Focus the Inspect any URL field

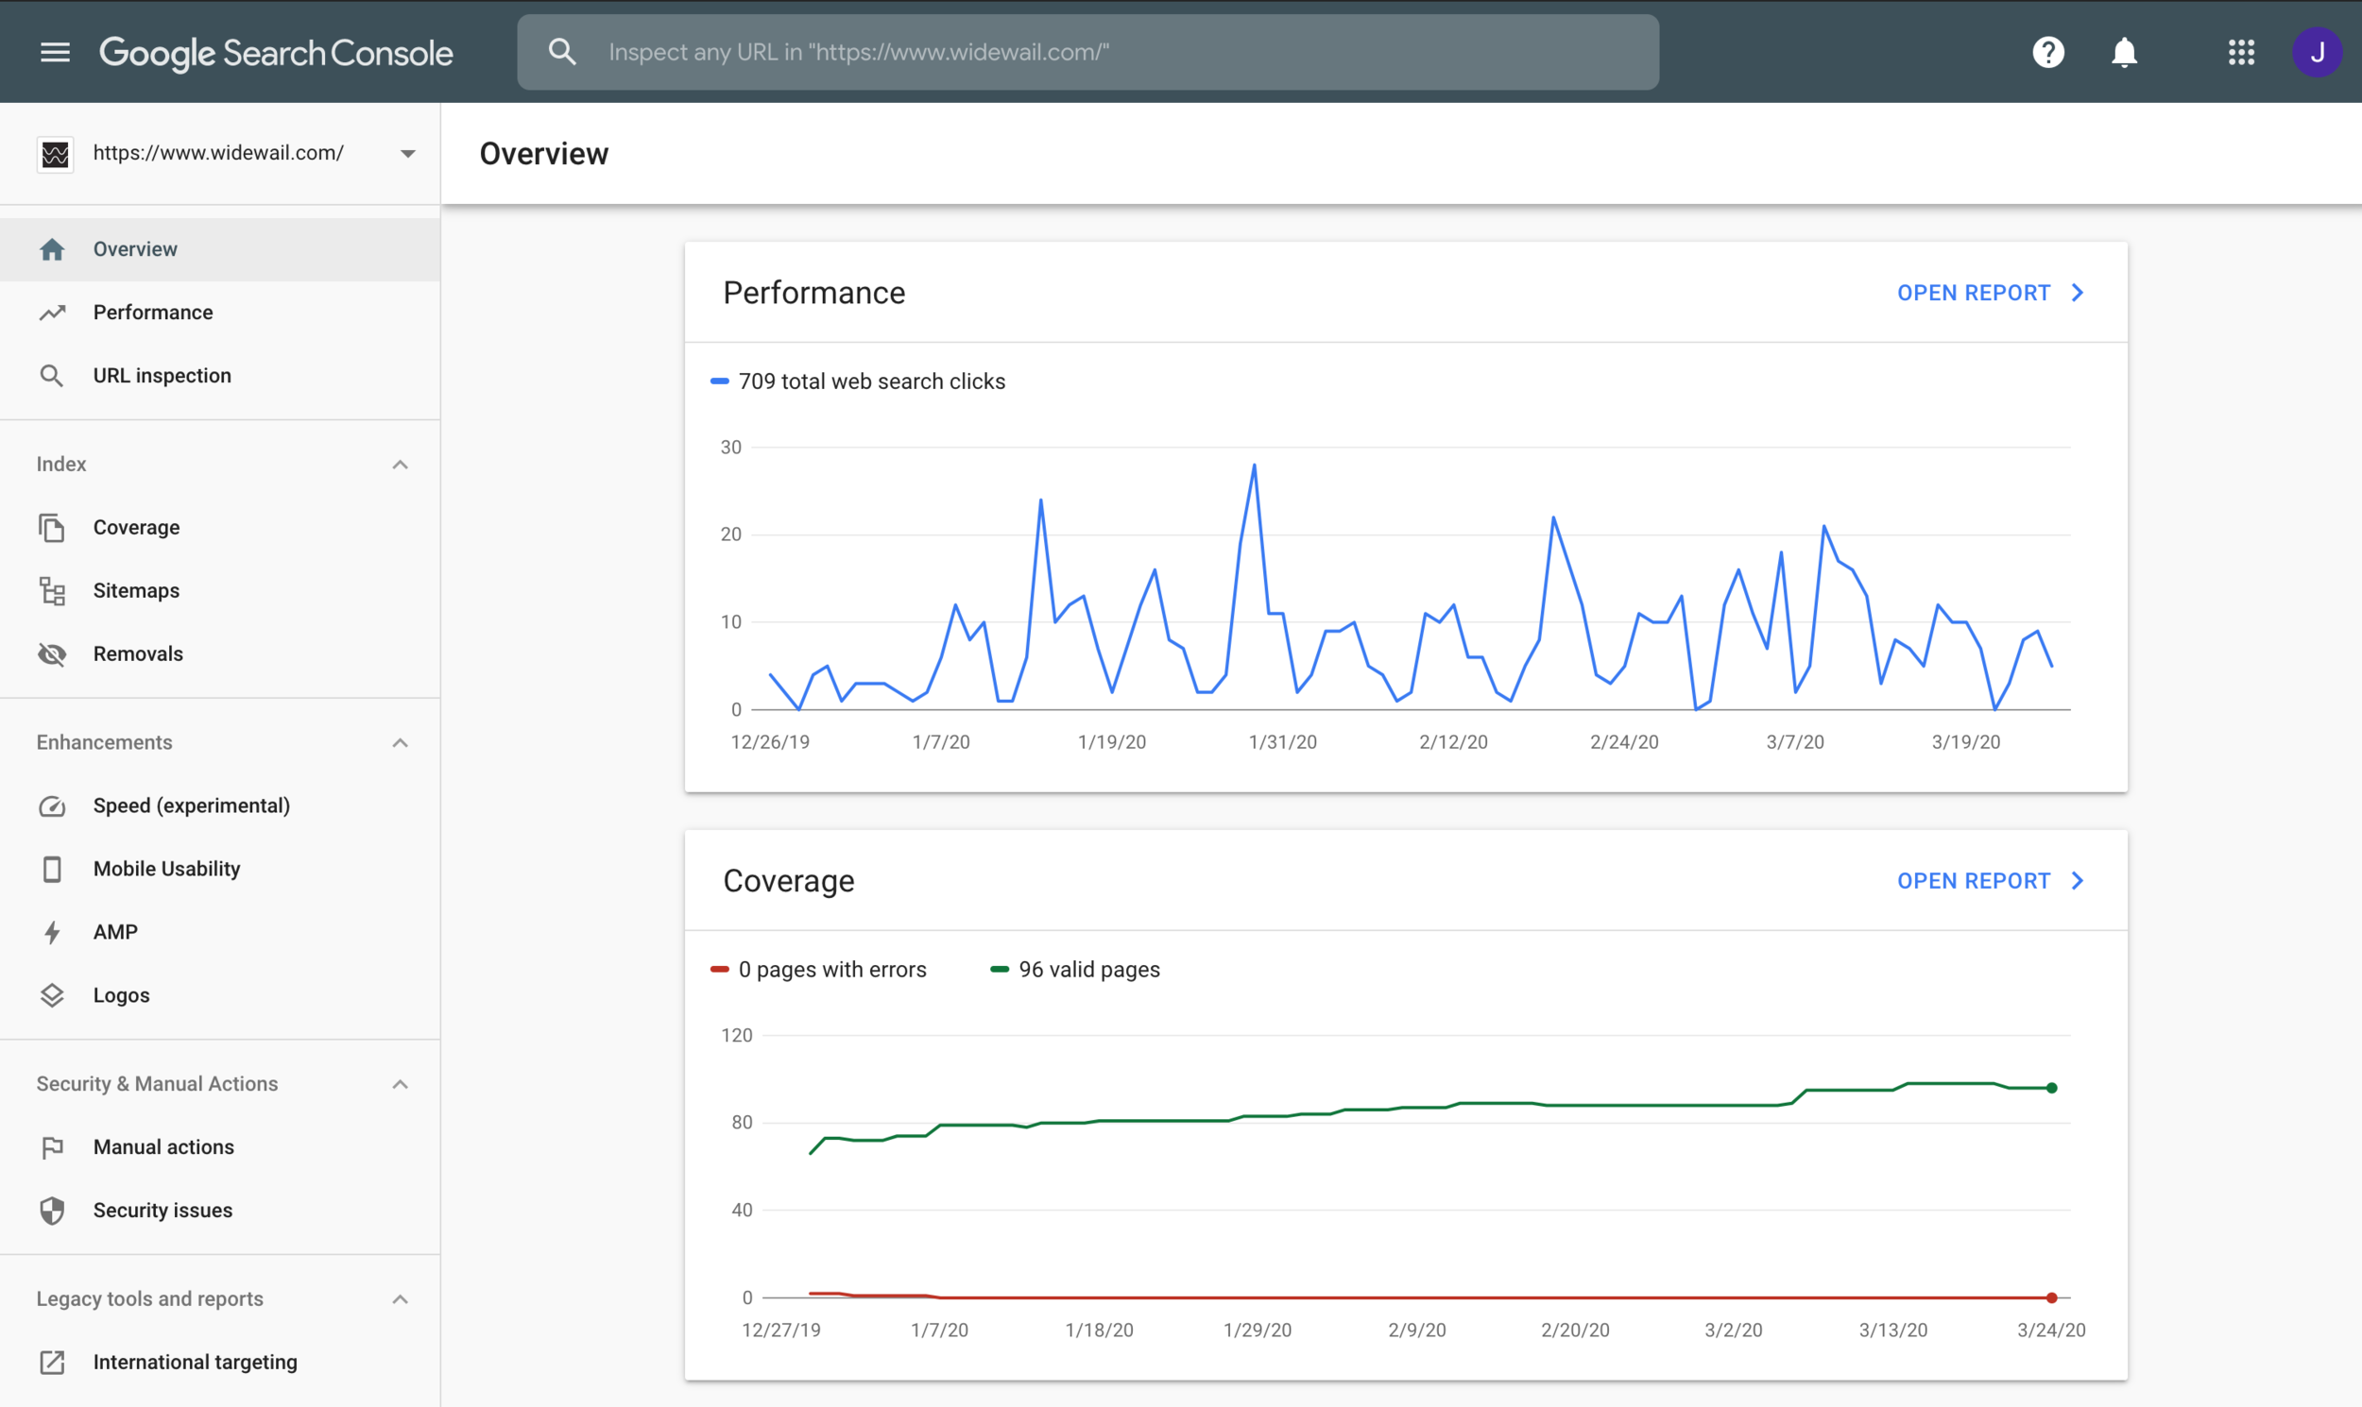pyautogui.click(x=1088, y=52)
